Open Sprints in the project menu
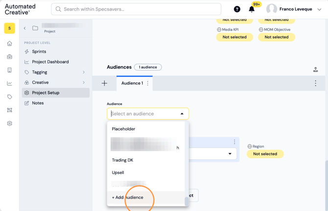 (x=56, y=51)
